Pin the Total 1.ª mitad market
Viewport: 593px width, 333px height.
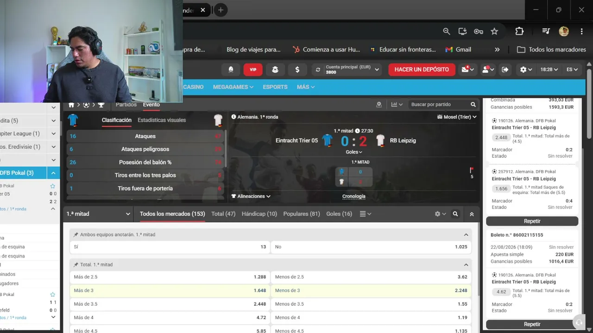pyautogui.click(x=76, y=265)
